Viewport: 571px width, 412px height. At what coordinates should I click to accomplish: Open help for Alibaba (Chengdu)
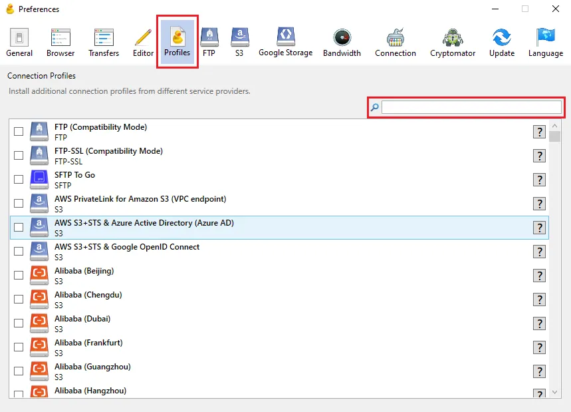click(x=539, y=300)
